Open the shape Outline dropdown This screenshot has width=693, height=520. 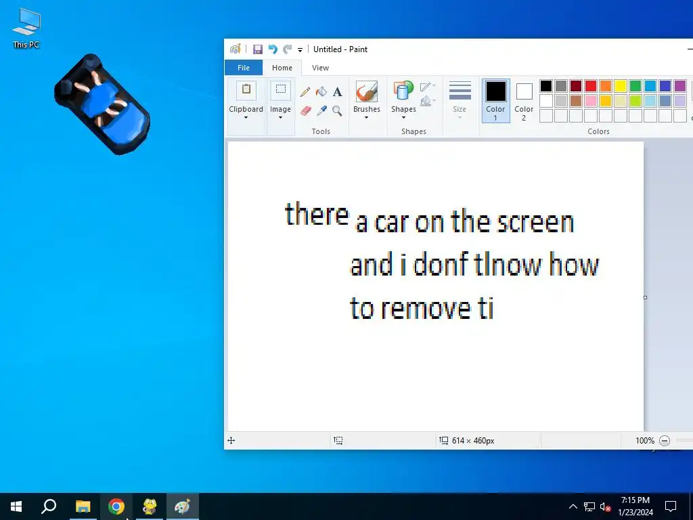pos(428,86)
